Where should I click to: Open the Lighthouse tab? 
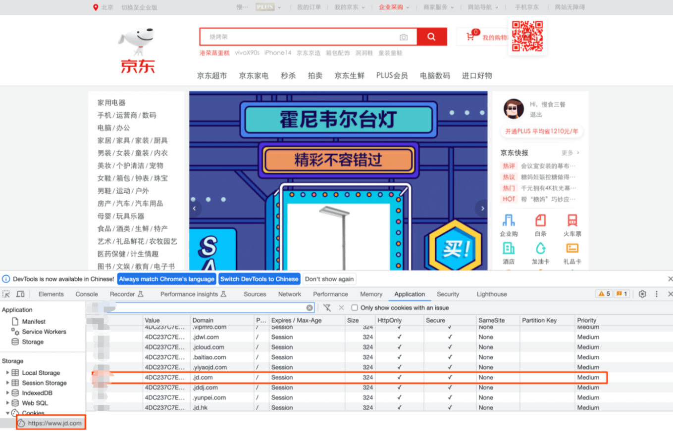pyautogui.click(x=492, y=294)
